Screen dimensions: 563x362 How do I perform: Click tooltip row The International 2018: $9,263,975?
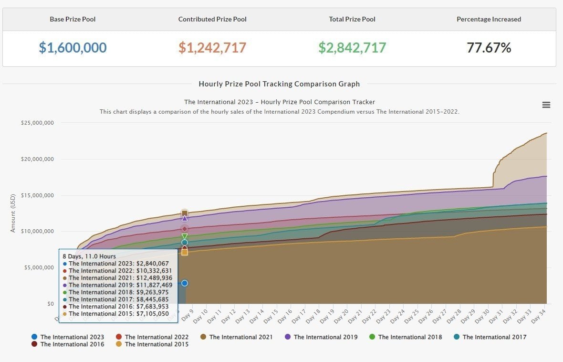(x=115, y=292)
